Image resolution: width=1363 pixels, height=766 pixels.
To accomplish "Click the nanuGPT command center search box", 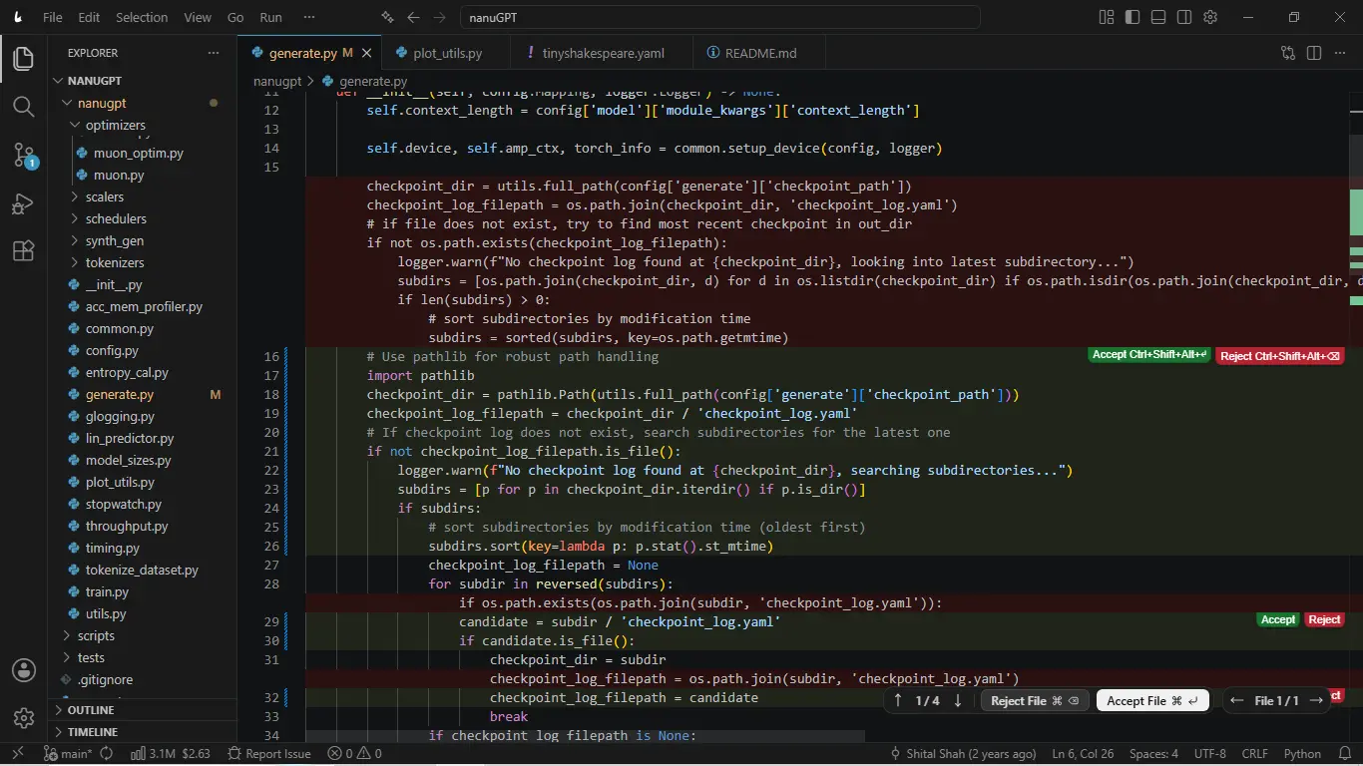I will [719, 17].
